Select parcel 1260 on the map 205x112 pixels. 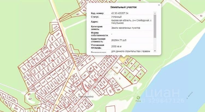point(58,34)
